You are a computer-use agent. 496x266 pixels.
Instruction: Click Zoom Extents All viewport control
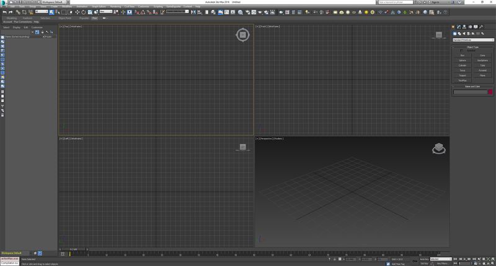tap(493, 259)
